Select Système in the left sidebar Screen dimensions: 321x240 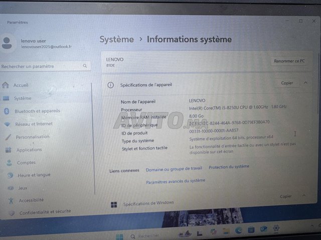coord(22,98)
